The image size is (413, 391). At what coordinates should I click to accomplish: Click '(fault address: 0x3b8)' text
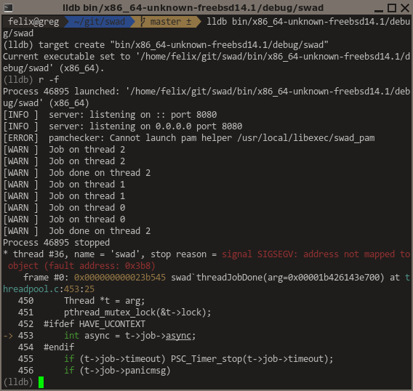100,266
